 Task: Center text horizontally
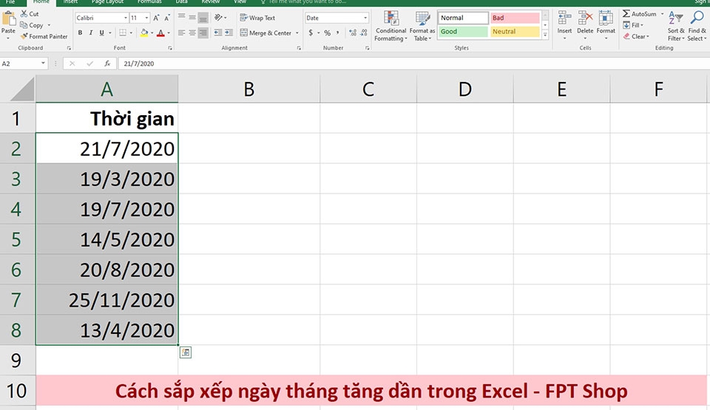coord(192,33)
